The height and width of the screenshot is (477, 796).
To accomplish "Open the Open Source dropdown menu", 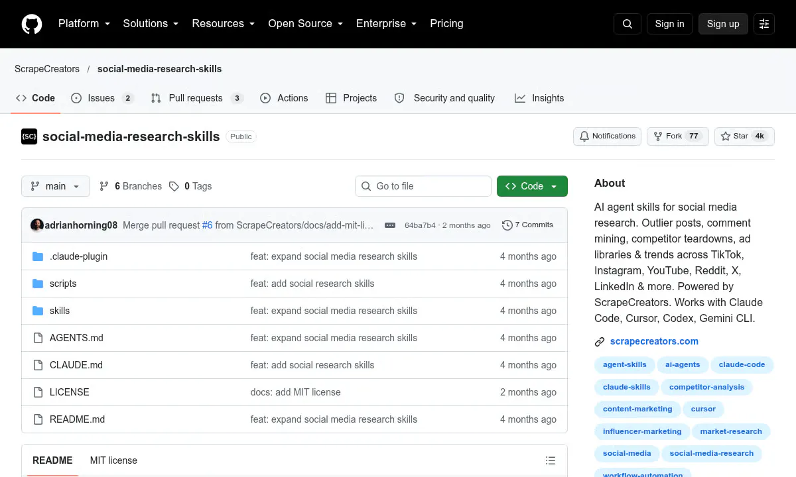I will point(305,24).
